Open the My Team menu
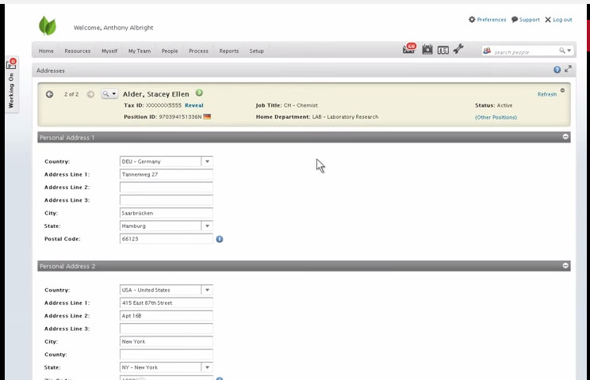The height and width of the screenshot is (380, 590). pos(140,51)
